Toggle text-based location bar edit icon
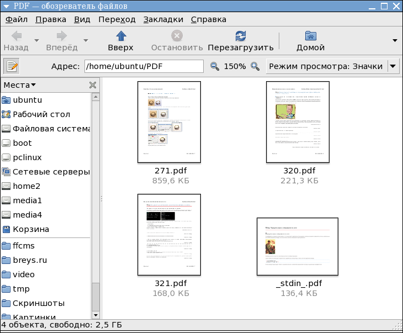 click(x=12, y=66)
